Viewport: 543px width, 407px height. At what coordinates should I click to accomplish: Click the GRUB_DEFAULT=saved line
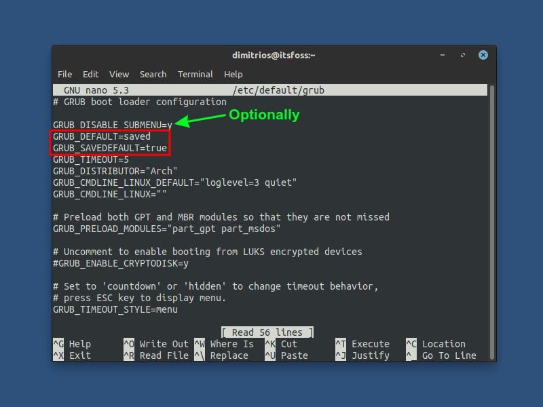(100, 136)
